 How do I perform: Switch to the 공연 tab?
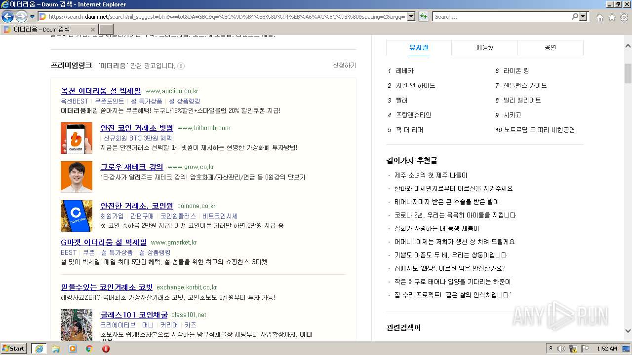551,48
